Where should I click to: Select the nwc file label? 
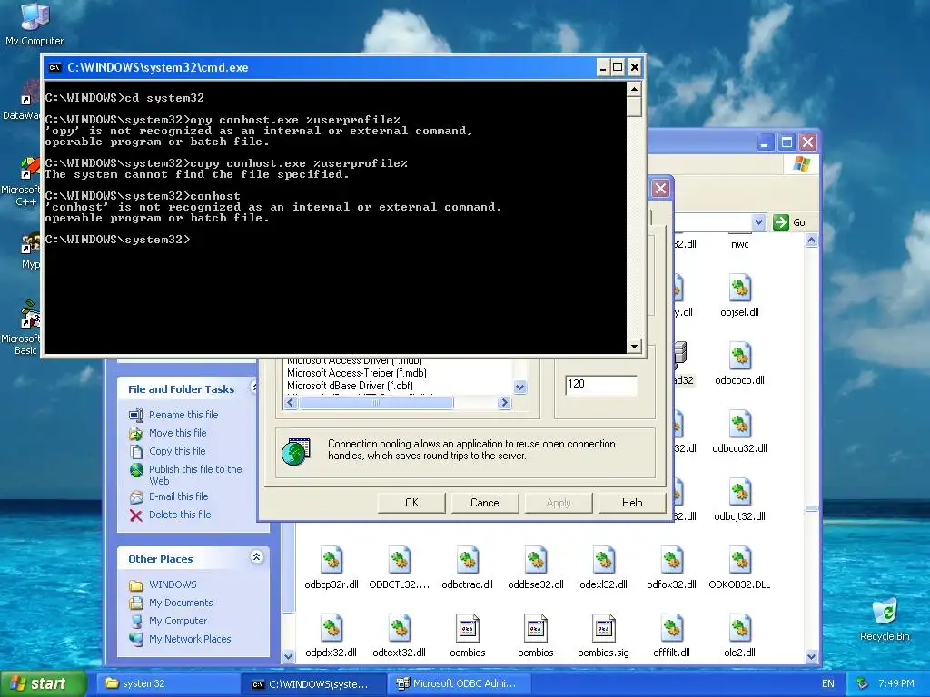[739, 244]
